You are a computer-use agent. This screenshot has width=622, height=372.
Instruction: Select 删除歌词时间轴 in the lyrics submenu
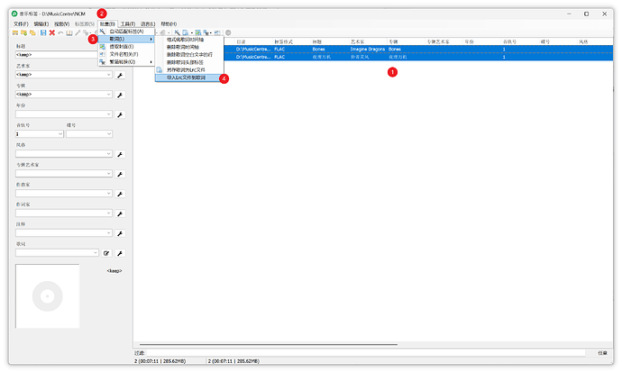(188, 47)
